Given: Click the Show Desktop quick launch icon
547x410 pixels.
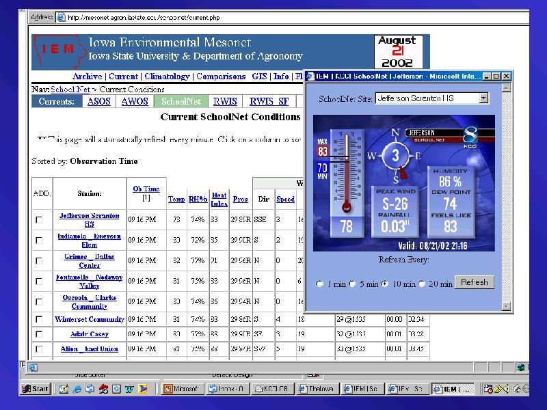Looking at the screenshot, I should [x=64, y=389].
